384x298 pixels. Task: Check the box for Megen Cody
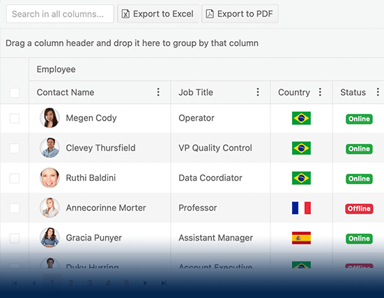(15, 119)
